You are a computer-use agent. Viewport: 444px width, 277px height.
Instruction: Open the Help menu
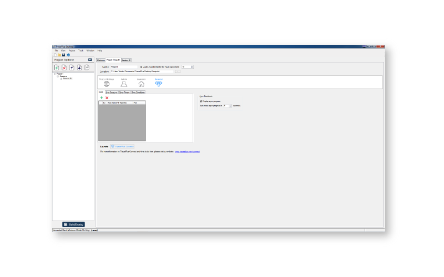click(x=100, y=50)
